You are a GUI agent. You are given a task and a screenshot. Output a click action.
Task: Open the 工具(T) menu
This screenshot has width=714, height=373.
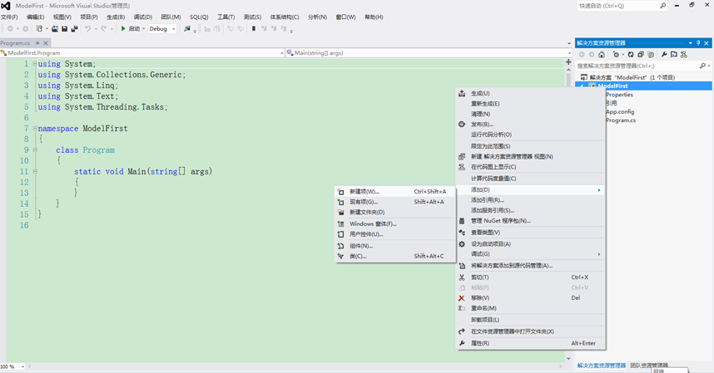[x=226, y=17]
